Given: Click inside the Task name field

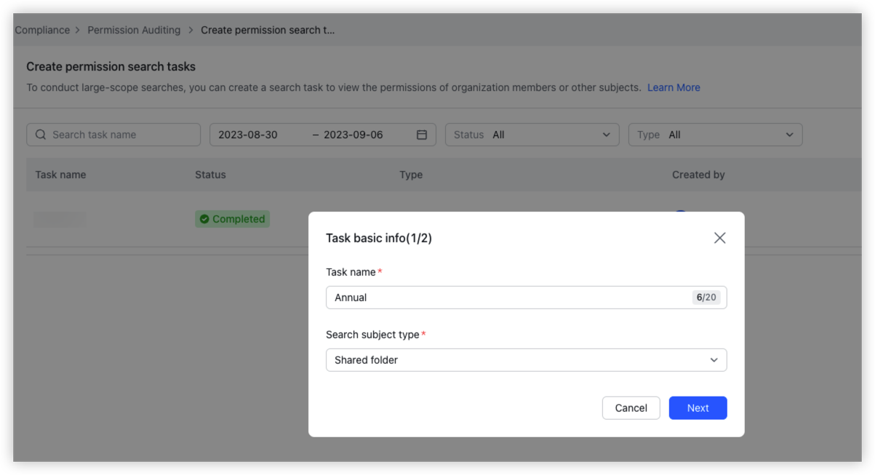Looking at the screenshot, I should click(x=436, y=297).
